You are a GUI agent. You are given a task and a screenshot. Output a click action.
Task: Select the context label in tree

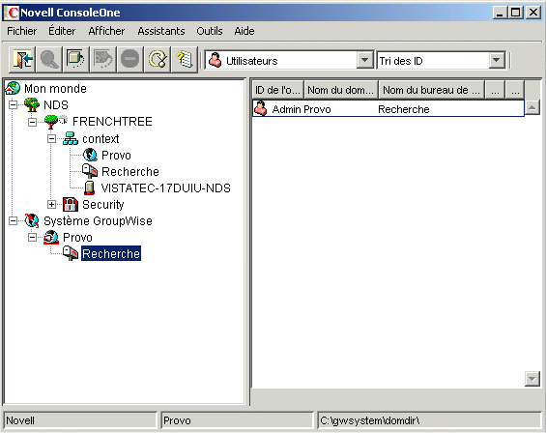pos(101,138)
